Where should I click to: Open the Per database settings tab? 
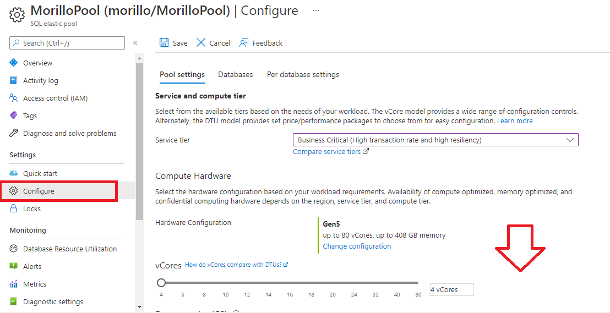click(x=303, y=74)
